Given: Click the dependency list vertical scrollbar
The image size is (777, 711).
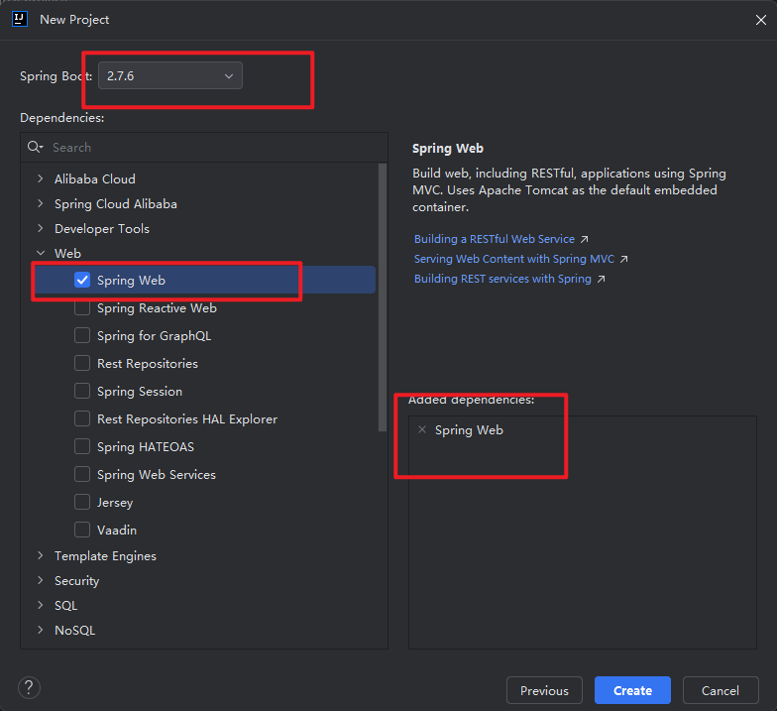Looking at the screenshot, I should point(383,297).
